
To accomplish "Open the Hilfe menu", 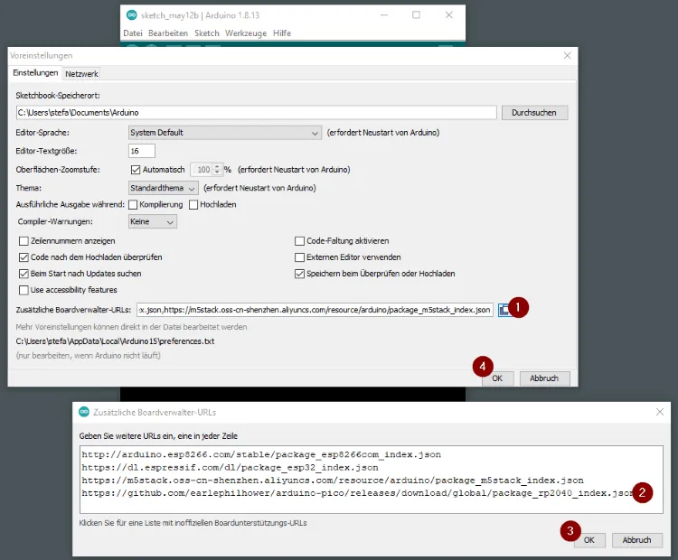I will 282,33.
